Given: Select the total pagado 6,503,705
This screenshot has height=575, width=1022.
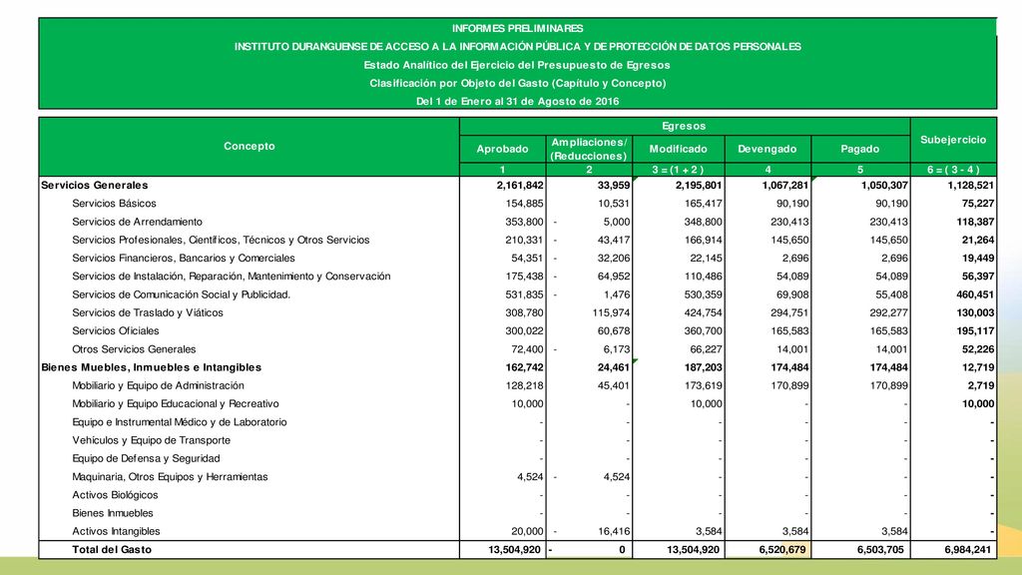Looking at the screenshot, I should coord(880,550).
